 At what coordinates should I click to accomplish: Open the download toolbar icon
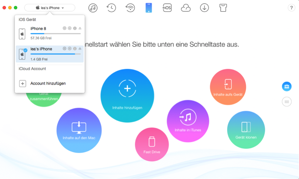[x=204, y=8]
